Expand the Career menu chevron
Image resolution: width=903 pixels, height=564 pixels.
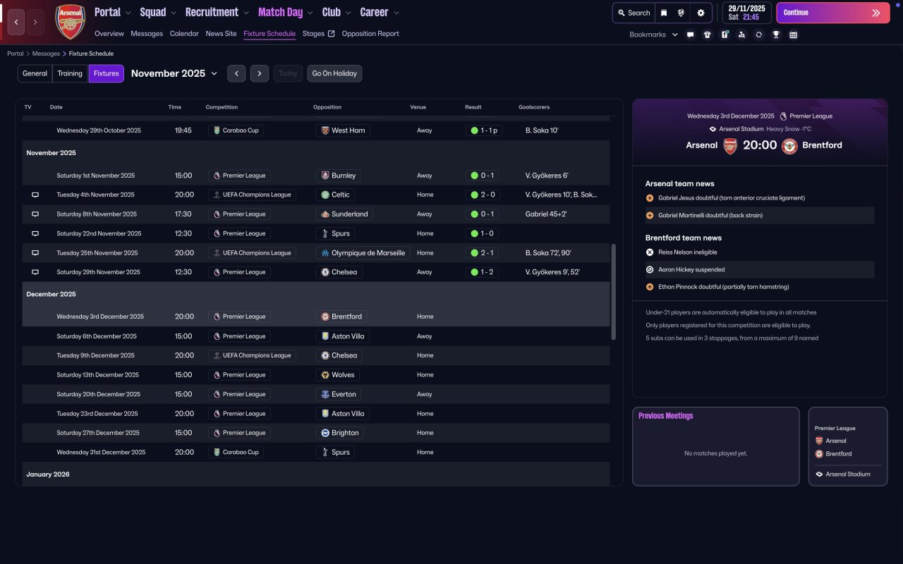396,13
